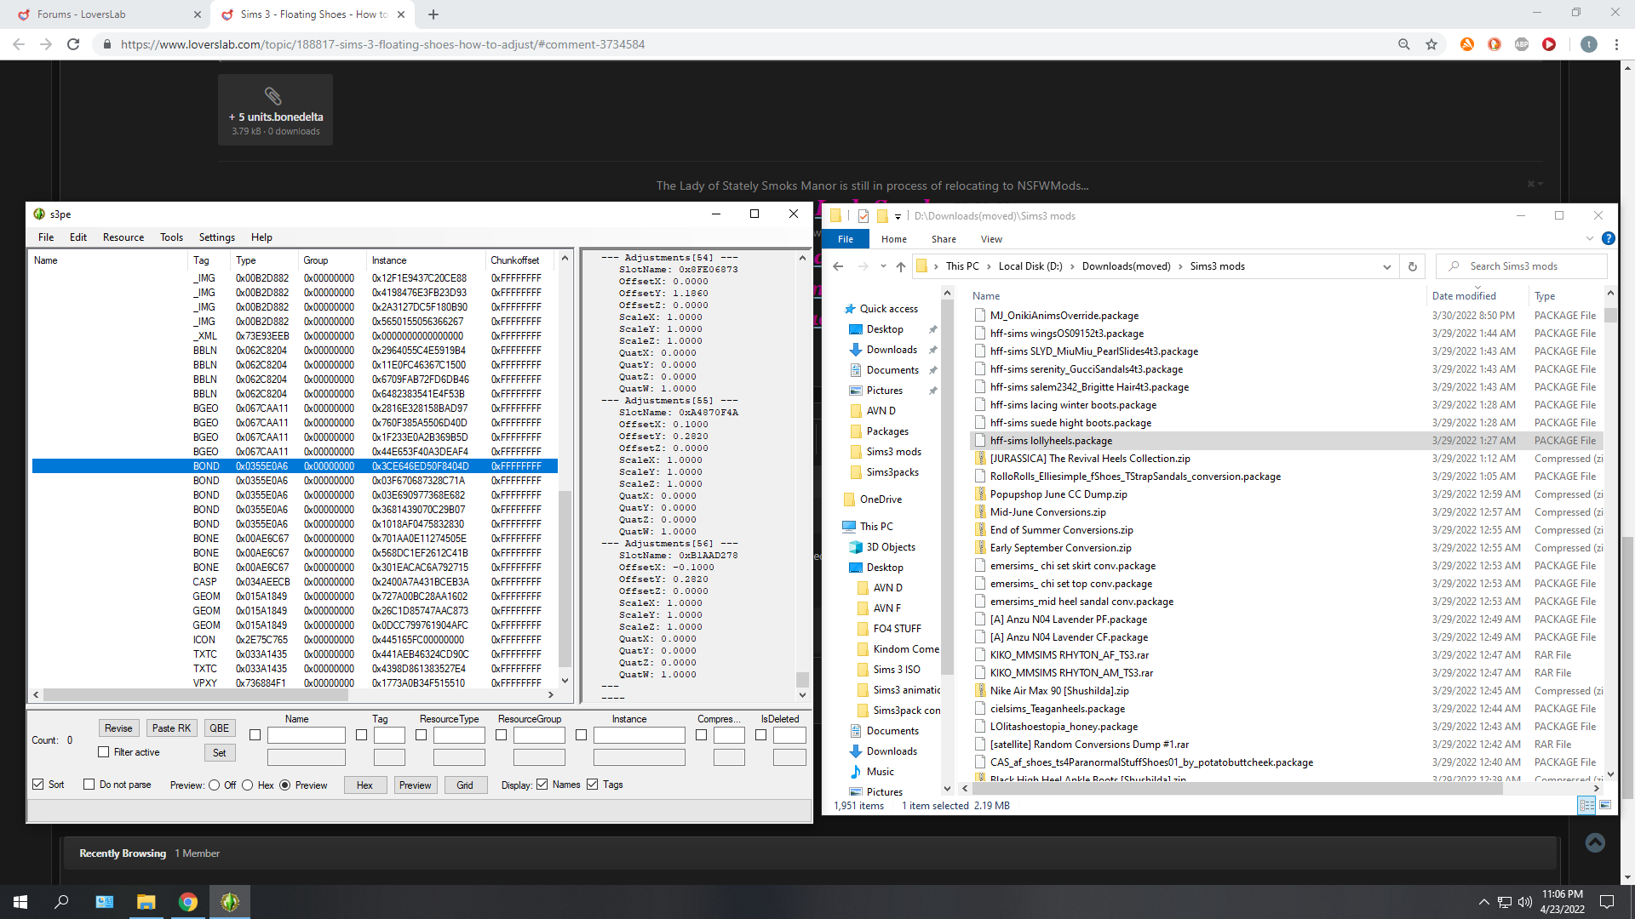The height and width of the screenshot is (919, 1635).
Task: Open the Chrome three-dot menu
Action: [1616, 44]
